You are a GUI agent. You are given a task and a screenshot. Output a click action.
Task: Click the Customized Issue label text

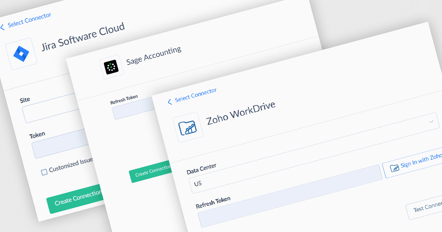click(x=71, y=165)
